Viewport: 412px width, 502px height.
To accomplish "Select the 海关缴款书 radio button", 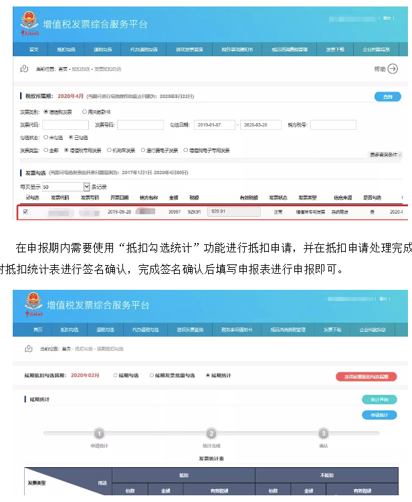I will [x=84, y=112].
